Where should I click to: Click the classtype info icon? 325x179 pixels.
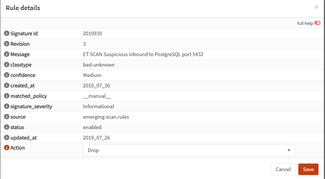click(6, 64)
